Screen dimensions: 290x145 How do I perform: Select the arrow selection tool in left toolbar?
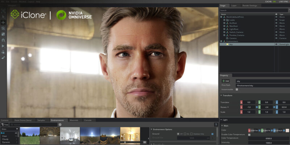coord(3,16)
